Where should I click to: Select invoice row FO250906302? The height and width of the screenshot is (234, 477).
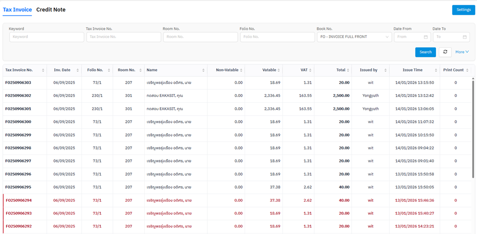[x=18, y=96]
